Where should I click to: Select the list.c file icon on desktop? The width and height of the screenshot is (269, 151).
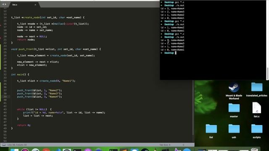(x=257, y=110)
